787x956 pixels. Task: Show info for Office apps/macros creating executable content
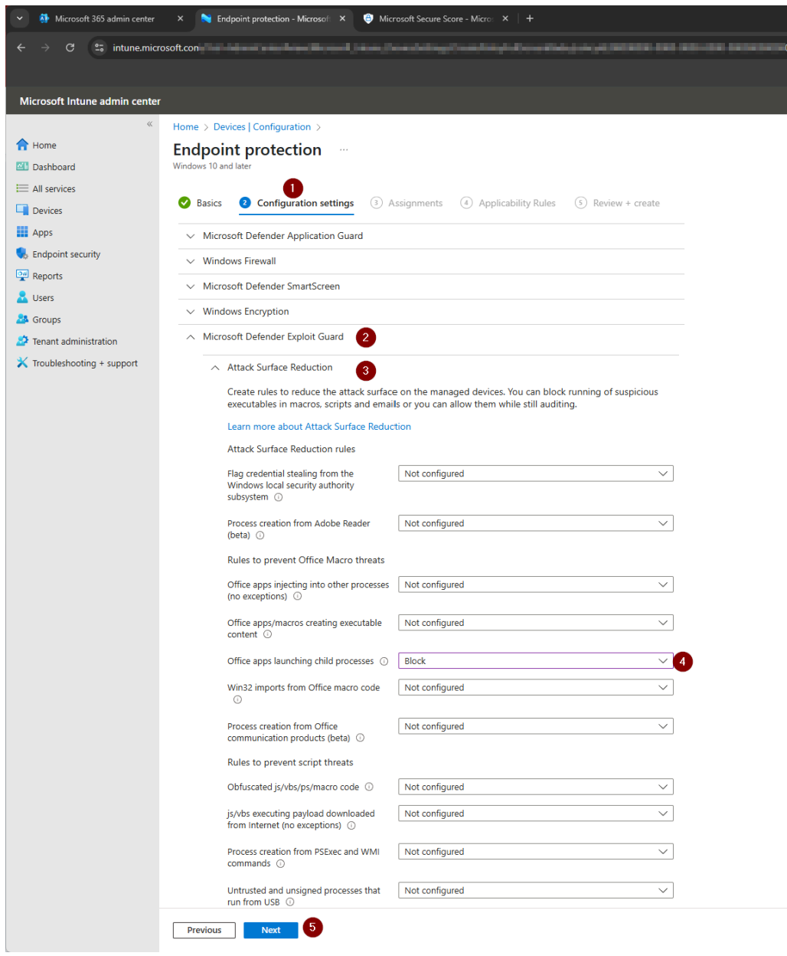(x=267, y=634)
